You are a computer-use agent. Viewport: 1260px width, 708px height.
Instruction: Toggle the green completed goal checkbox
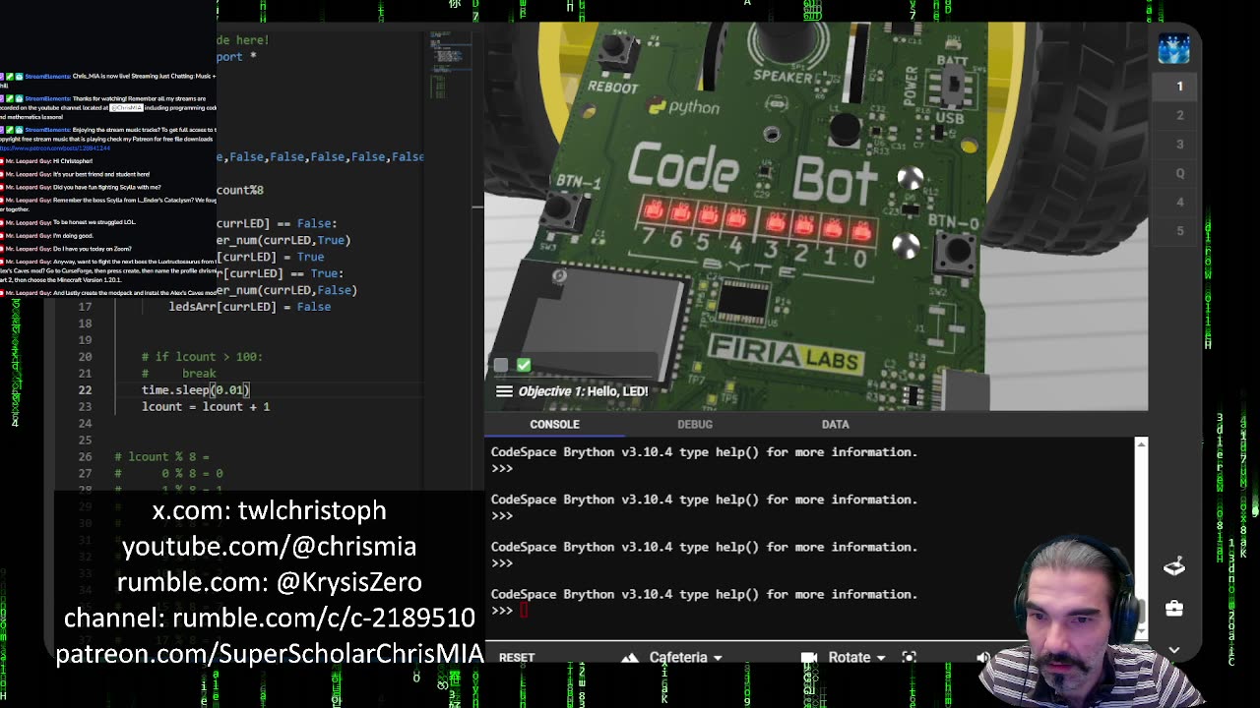coord(524,366)
